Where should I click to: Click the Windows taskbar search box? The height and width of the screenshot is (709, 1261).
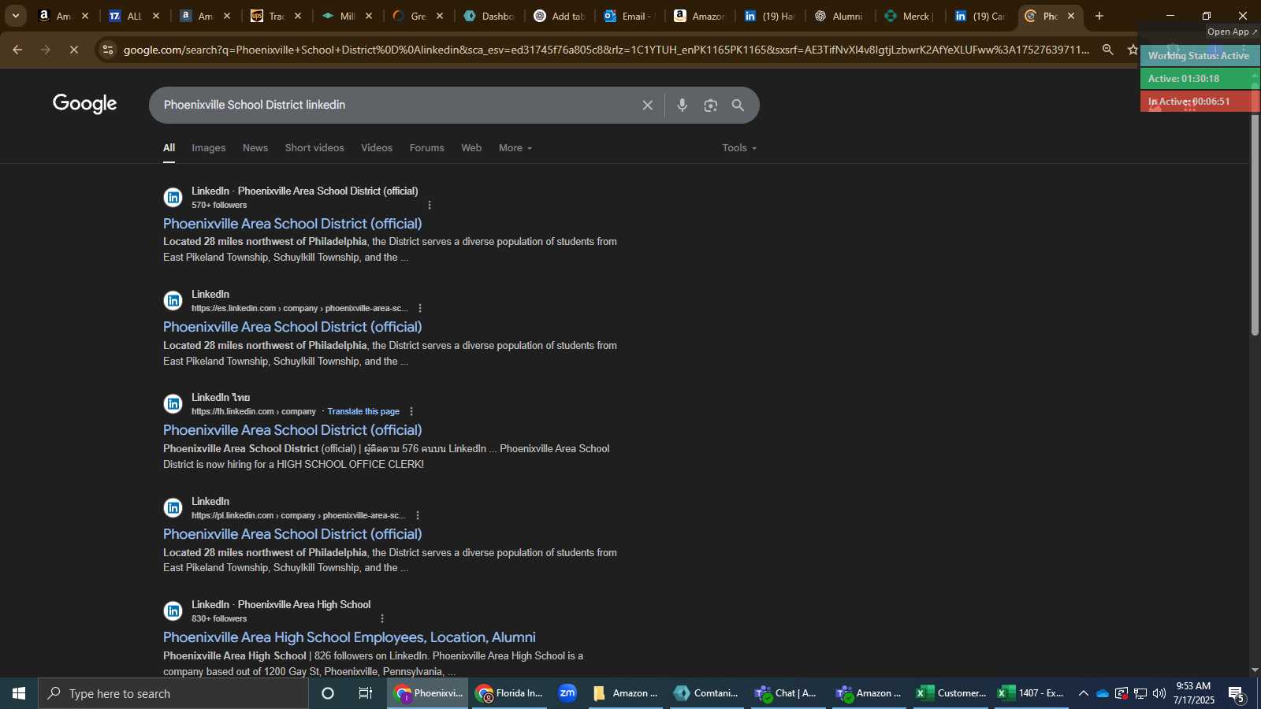click(x=173, y=693)
